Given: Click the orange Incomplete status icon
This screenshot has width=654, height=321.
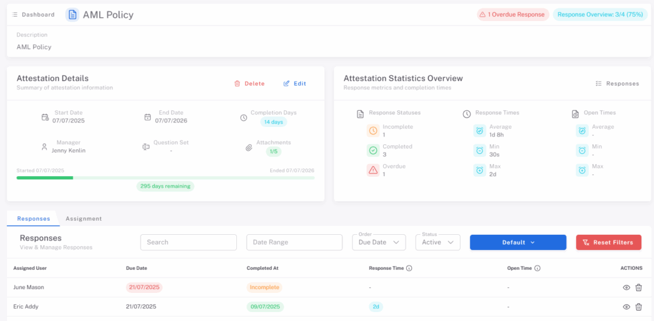Looking at the screenshot, I should pyautogui.click(x=373, y=130).
